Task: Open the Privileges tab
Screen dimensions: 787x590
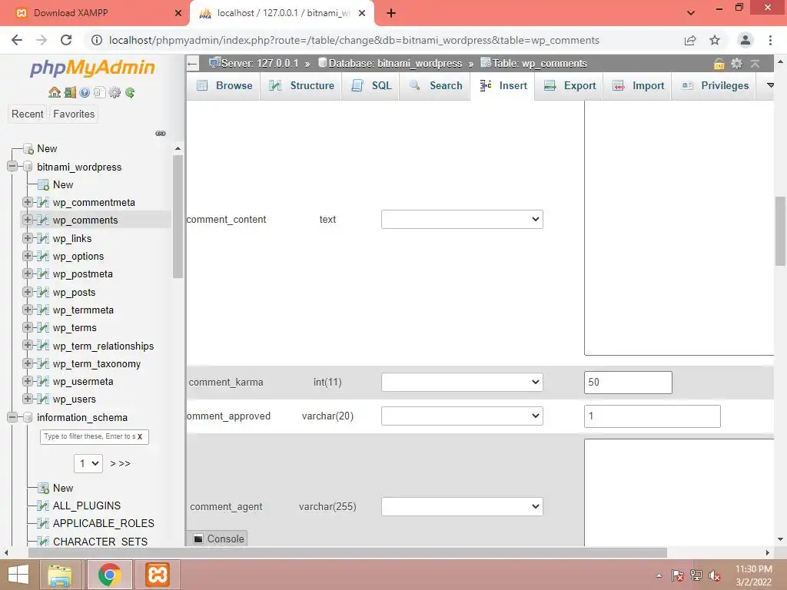Action: pos(714,86)
